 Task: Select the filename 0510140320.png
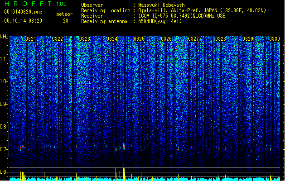pyautogui.click(x=23, y=12)
